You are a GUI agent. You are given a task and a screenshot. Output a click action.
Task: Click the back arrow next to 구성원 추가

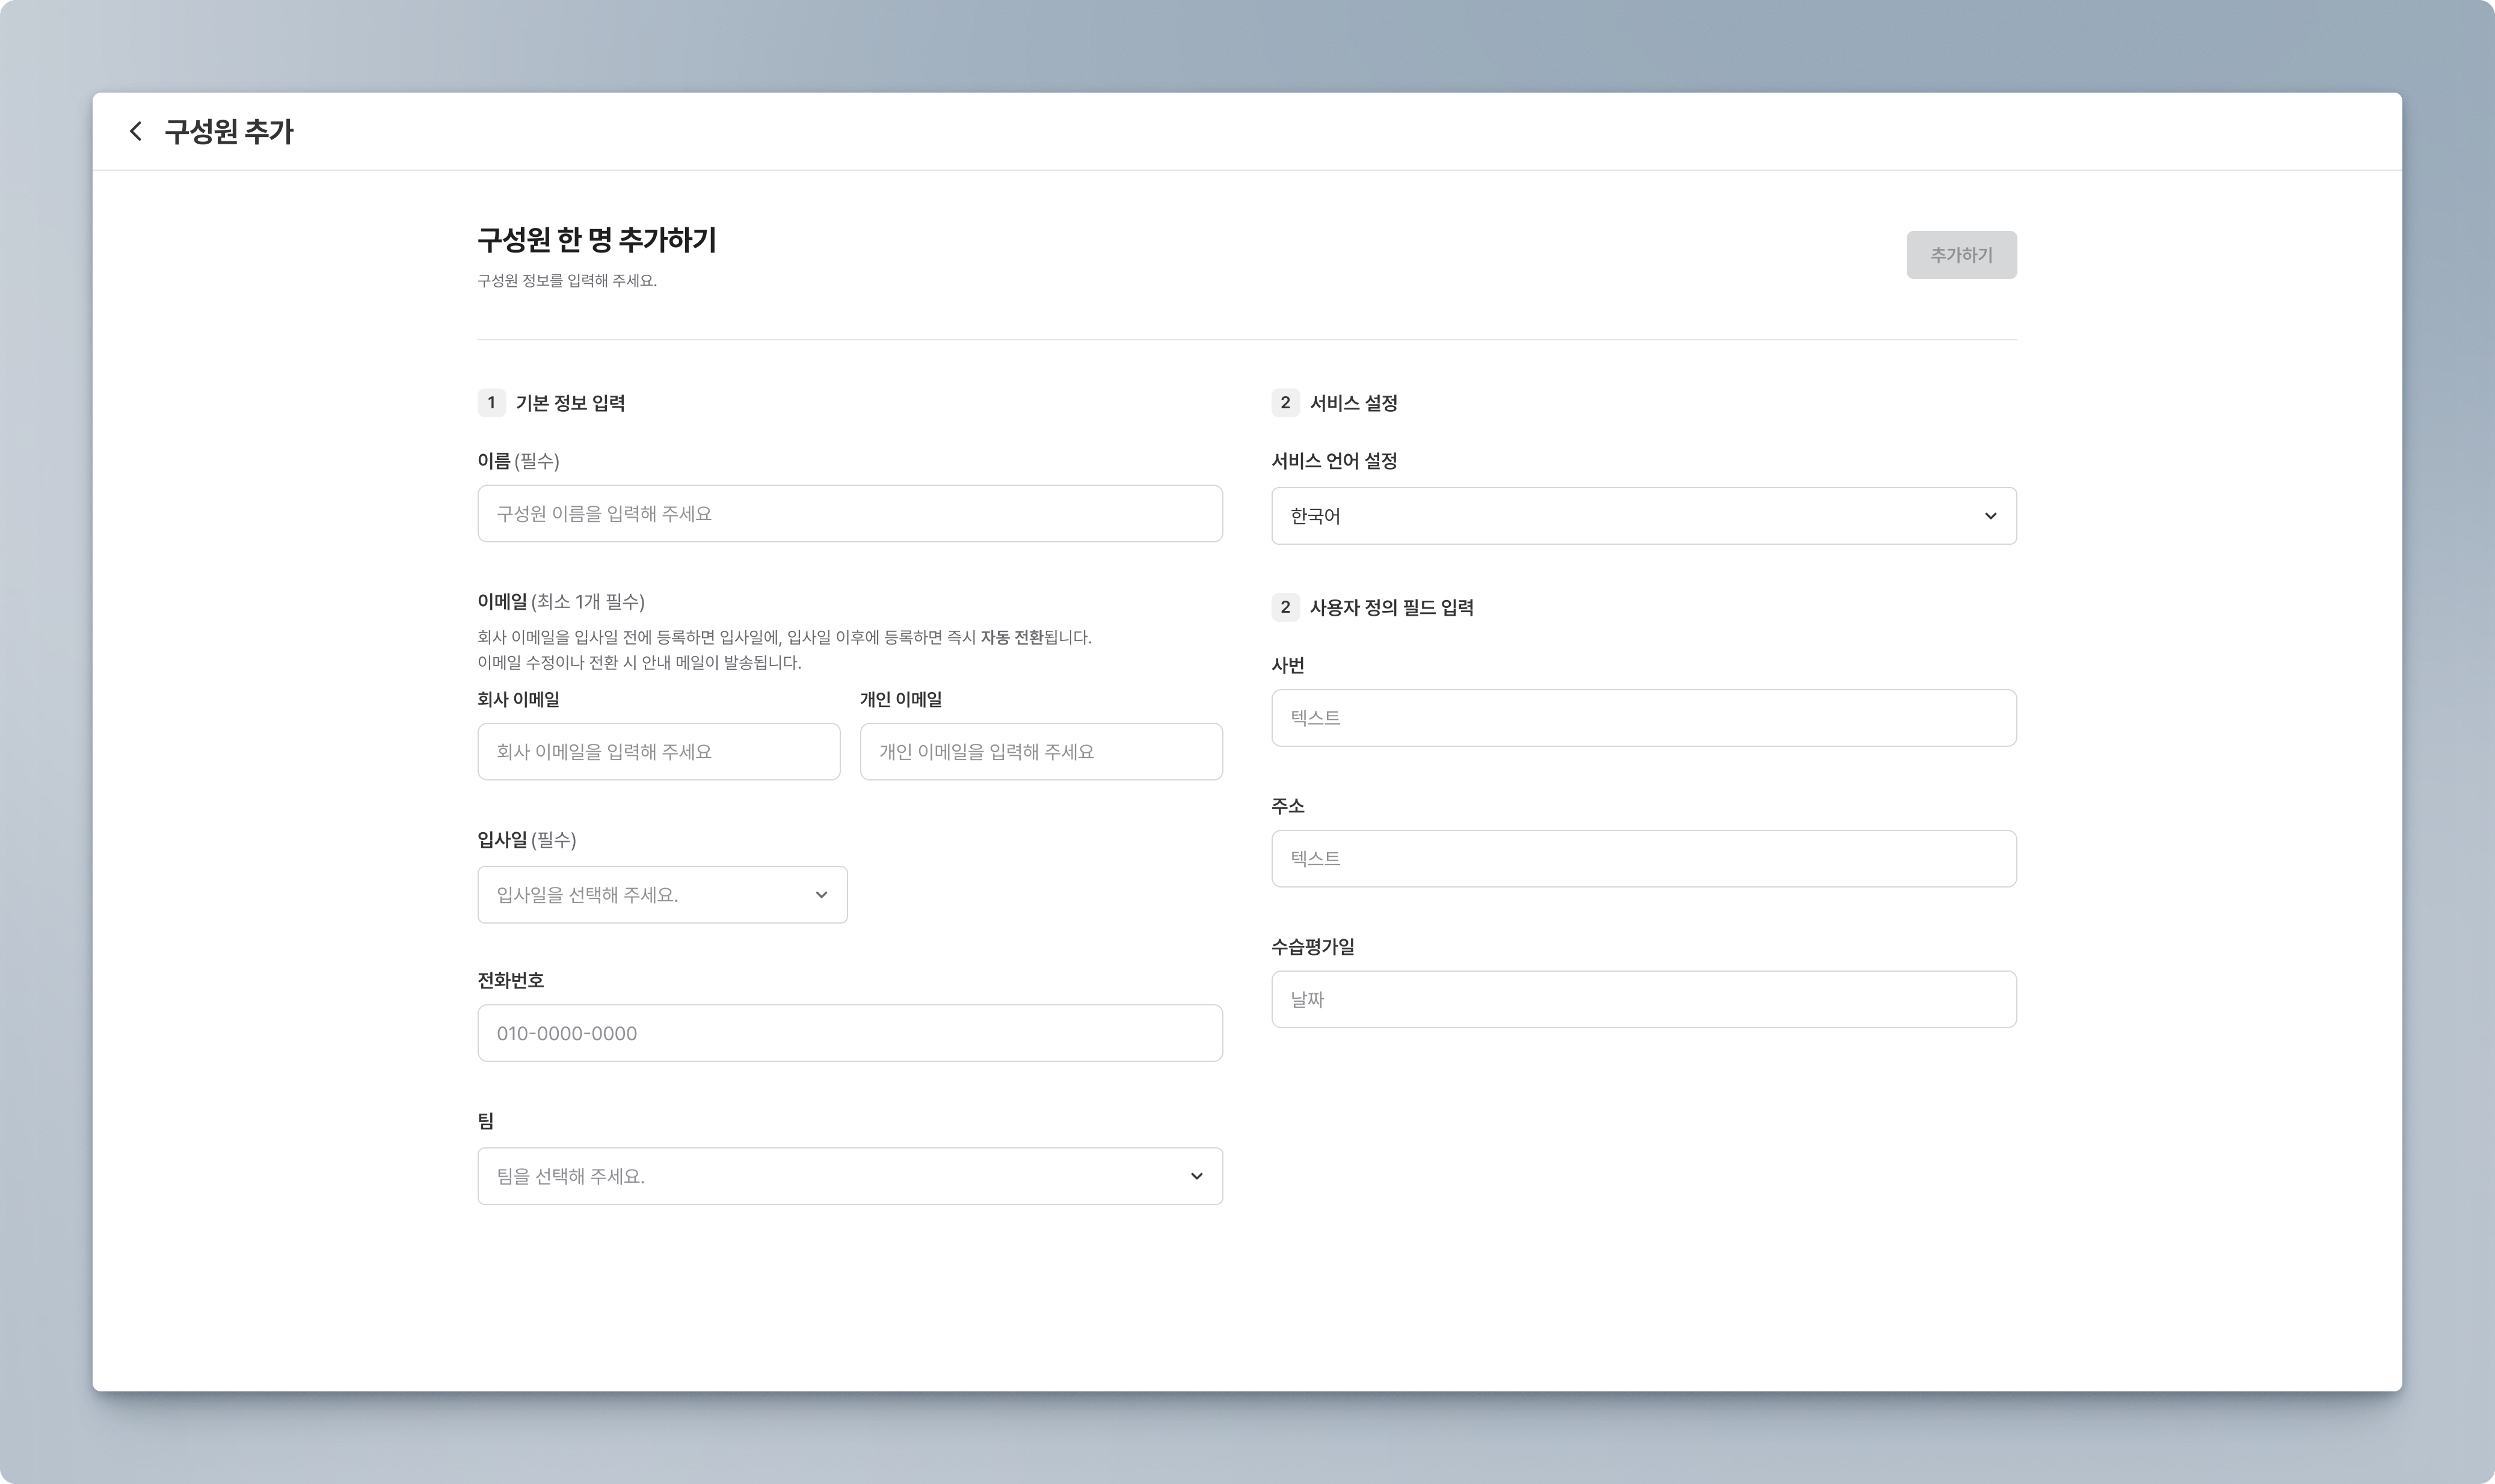tap(135, 131)
